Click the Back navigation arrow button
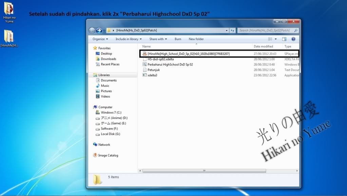The image size is (347, 196). coord(92,31)
